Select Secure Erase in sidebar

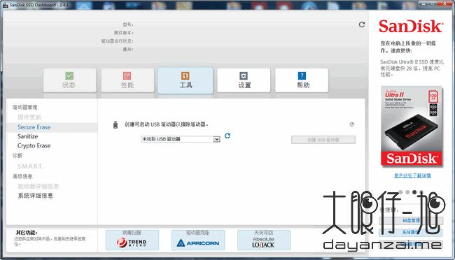pos(34,127)
